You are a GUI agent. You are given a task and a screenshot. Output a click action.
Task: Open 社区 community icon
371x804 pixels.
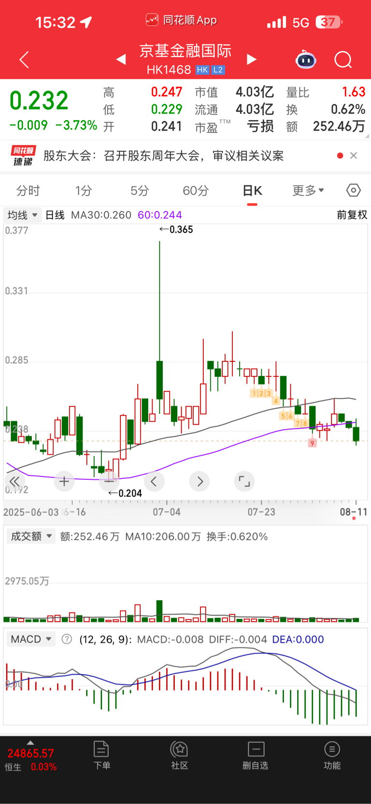179,755
